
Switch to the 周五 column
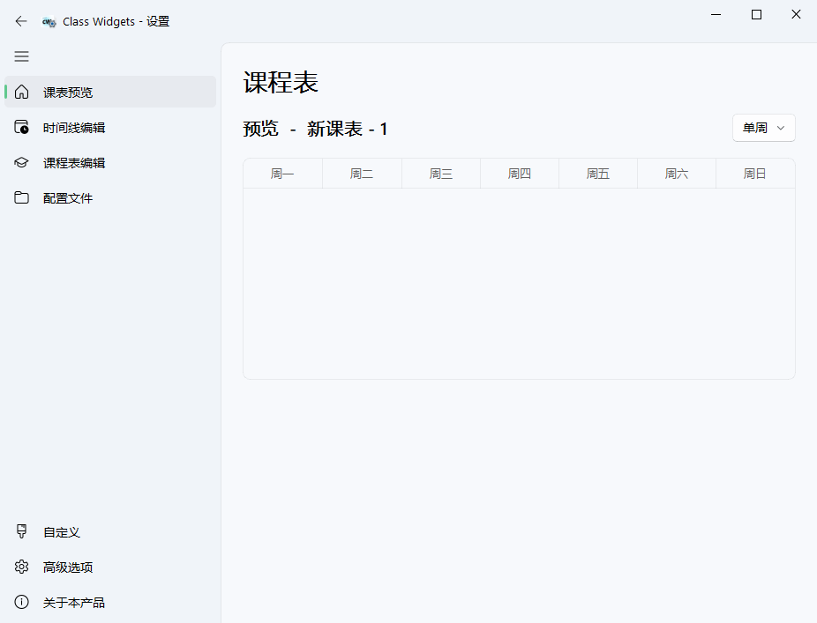point(598,173)
